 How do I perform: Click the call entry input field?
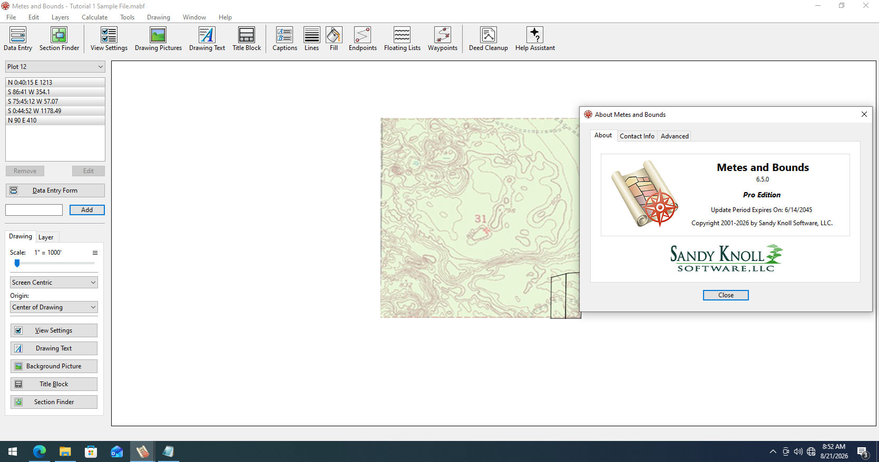[34, 210]
